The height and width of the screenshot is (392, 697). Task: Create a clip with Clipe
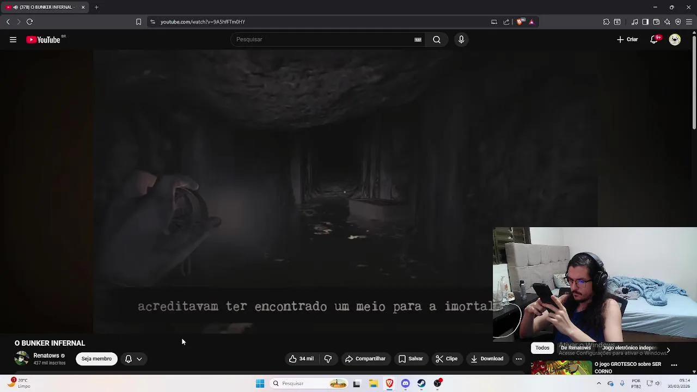click(x=447, y=359)
